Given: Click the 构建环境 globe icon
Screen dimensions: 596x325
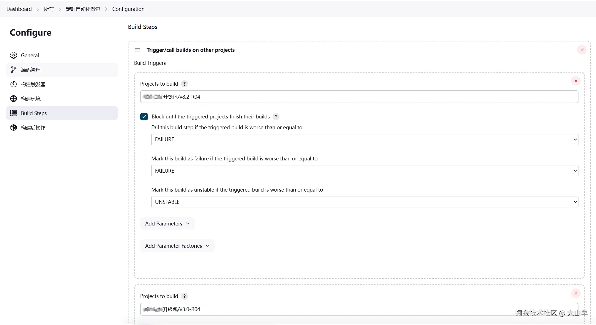Looking at the screenshot, I should [13, 99].
